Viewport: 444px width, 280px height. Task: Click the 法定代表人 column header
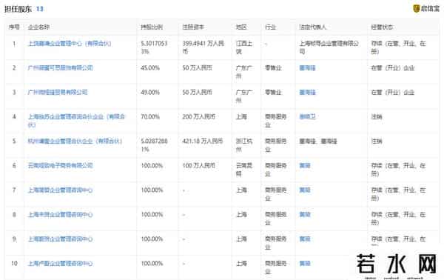pos(313,27)
